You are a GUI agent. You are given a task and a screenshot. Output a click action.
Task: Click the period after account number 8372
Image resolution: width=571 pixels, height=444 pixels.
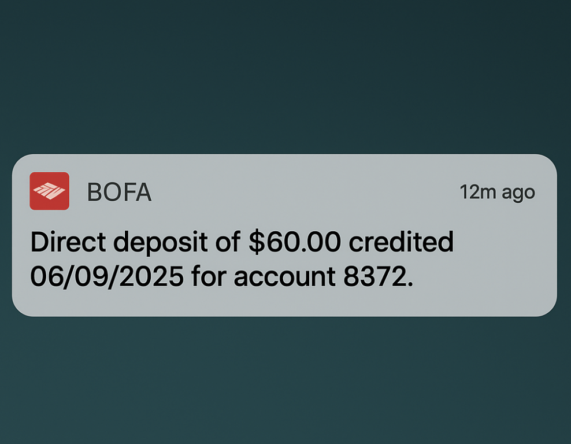pos(411,285)
